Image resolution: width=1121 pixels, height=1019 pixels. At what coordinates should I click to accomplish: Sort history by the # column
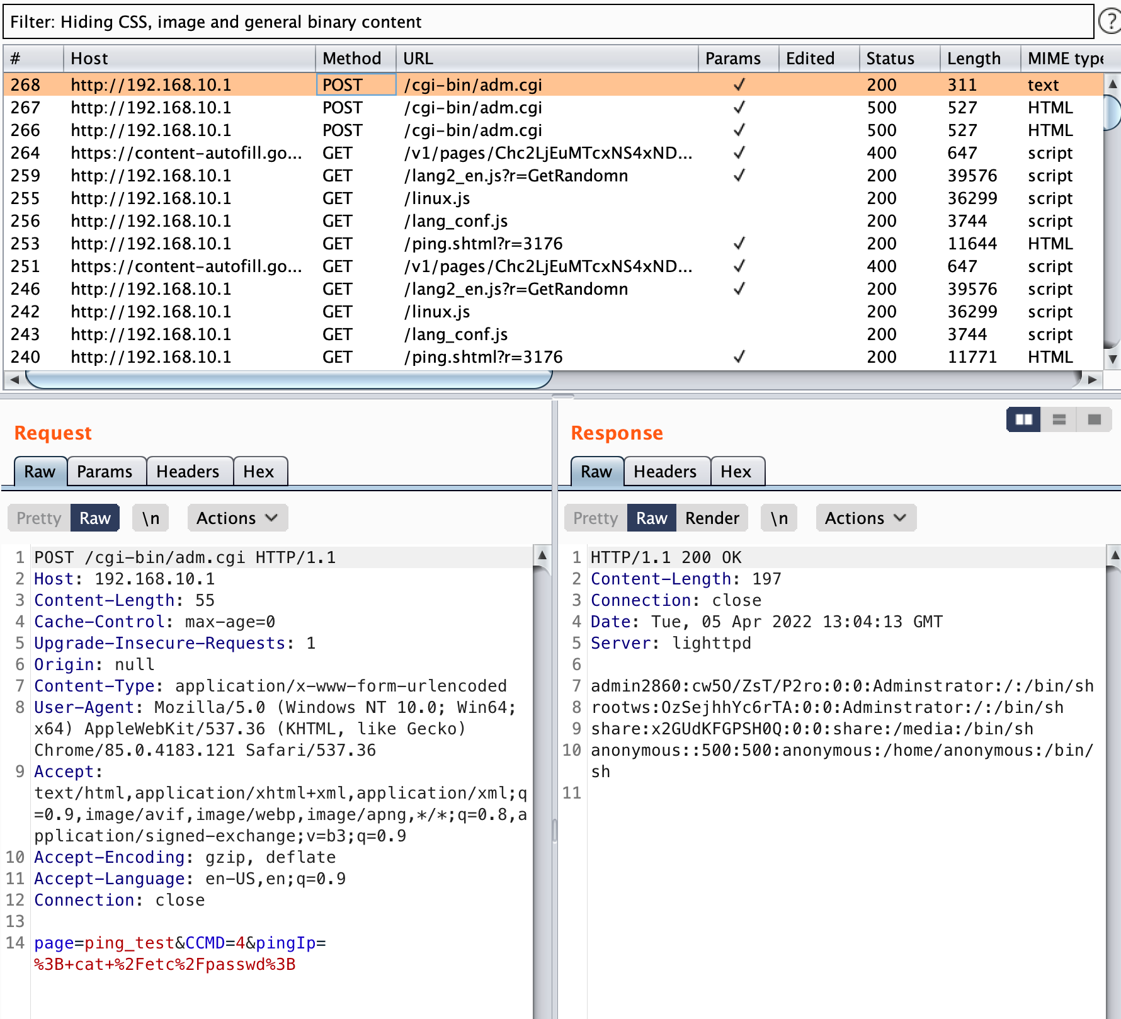33,59
